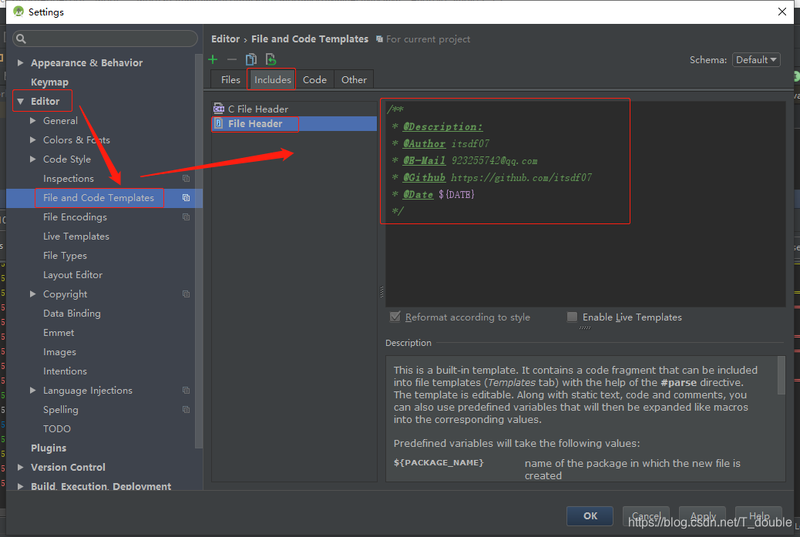Click the settings tree vertical scrollbar
This screenshot has height=537, width=800.
pyautogui.click(x=199, y=250)
